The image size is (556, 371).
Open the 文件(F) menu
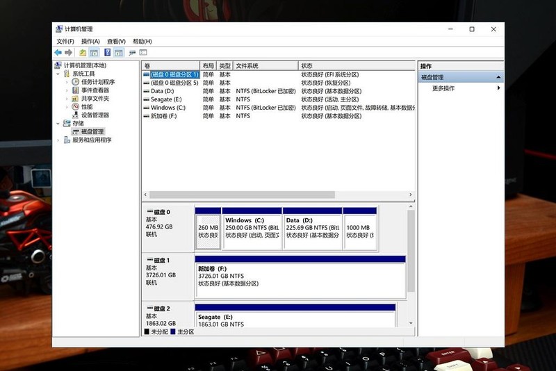click(x=65, y=42)
